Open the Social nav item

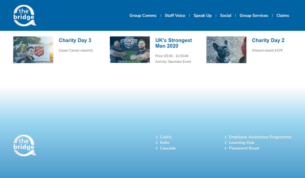tap(225, 16)
